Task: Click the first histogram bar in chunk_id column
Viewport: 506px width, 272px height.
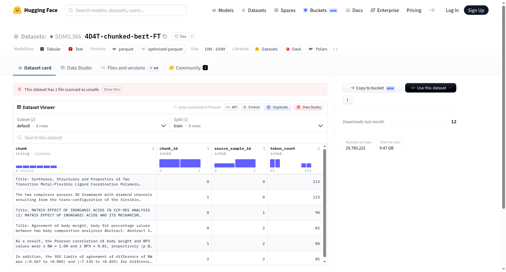Action: click(x=170, y=163)
